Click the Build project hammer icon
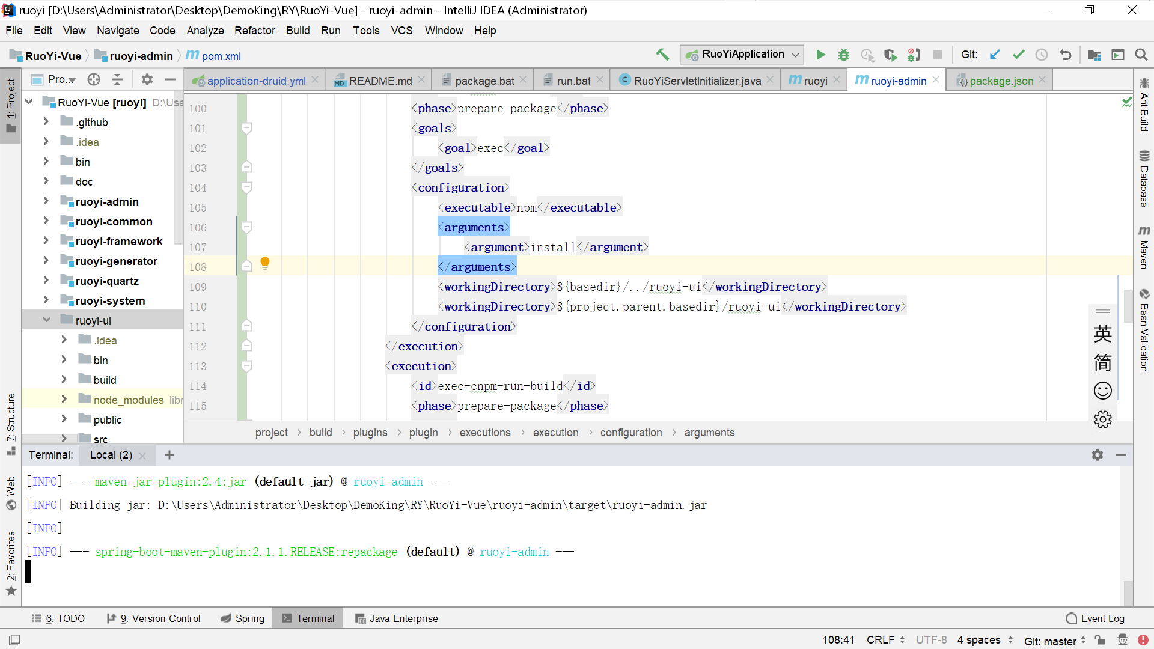 pos(662,55)
